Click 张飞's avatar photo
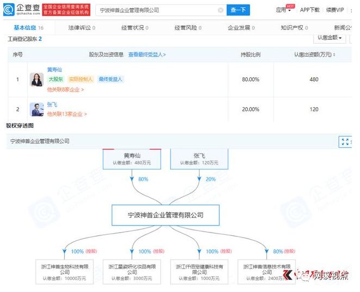Viewport: 360px width, 292px height. [36, 109]
